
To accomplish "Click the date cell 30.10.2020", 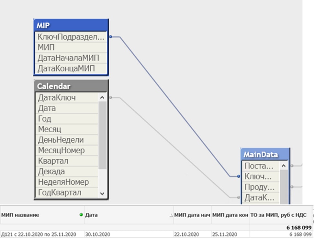I will [x=98, y=234].
